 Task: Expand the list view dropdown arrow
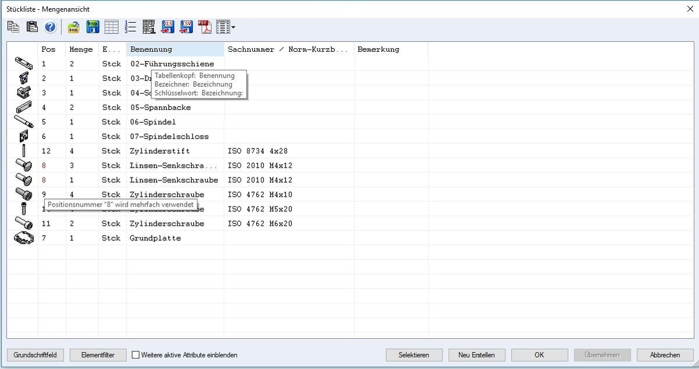tap(234, 27)
